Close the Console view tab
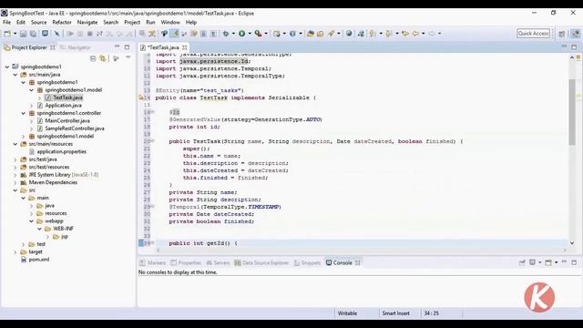This screenshot has height=328, width=583. pos(358,262)
